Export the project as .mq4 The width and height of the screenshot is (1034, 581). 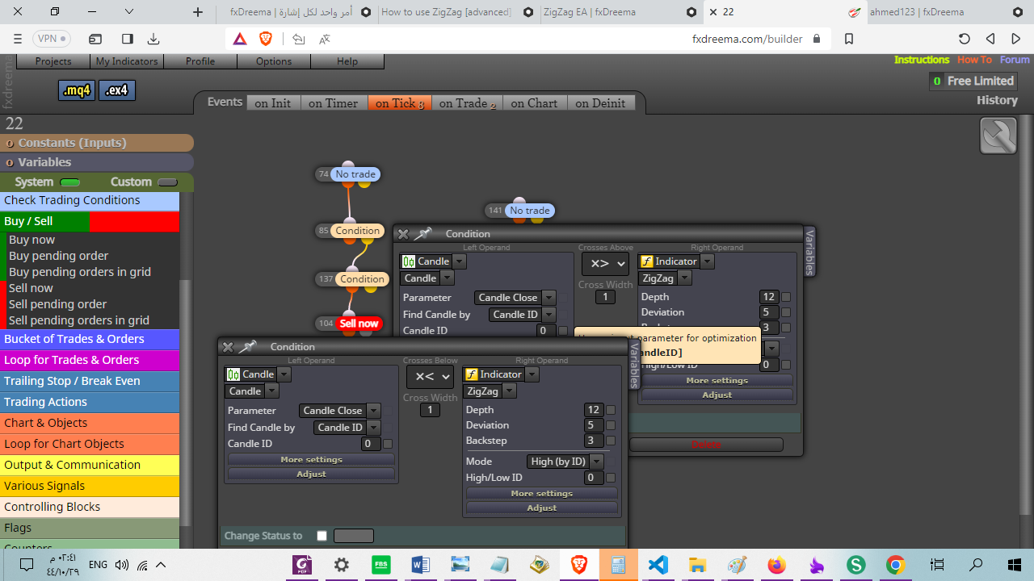pyautogui.click(x=77, y=90)
